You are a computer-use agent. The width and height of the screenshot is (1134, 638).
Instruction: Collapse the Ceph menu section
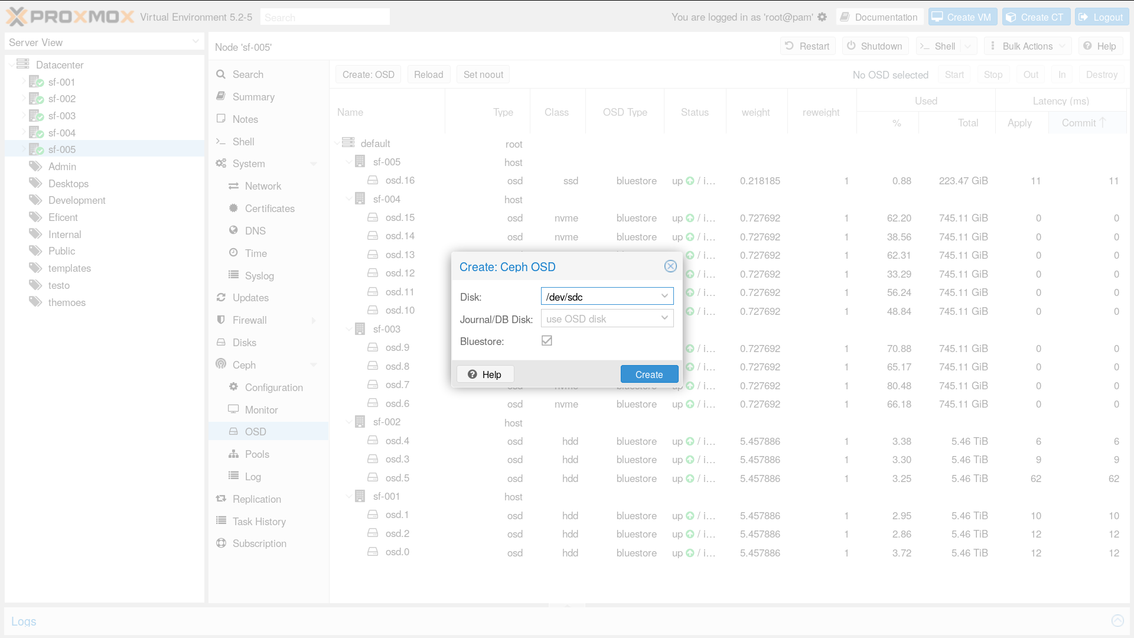314,365
